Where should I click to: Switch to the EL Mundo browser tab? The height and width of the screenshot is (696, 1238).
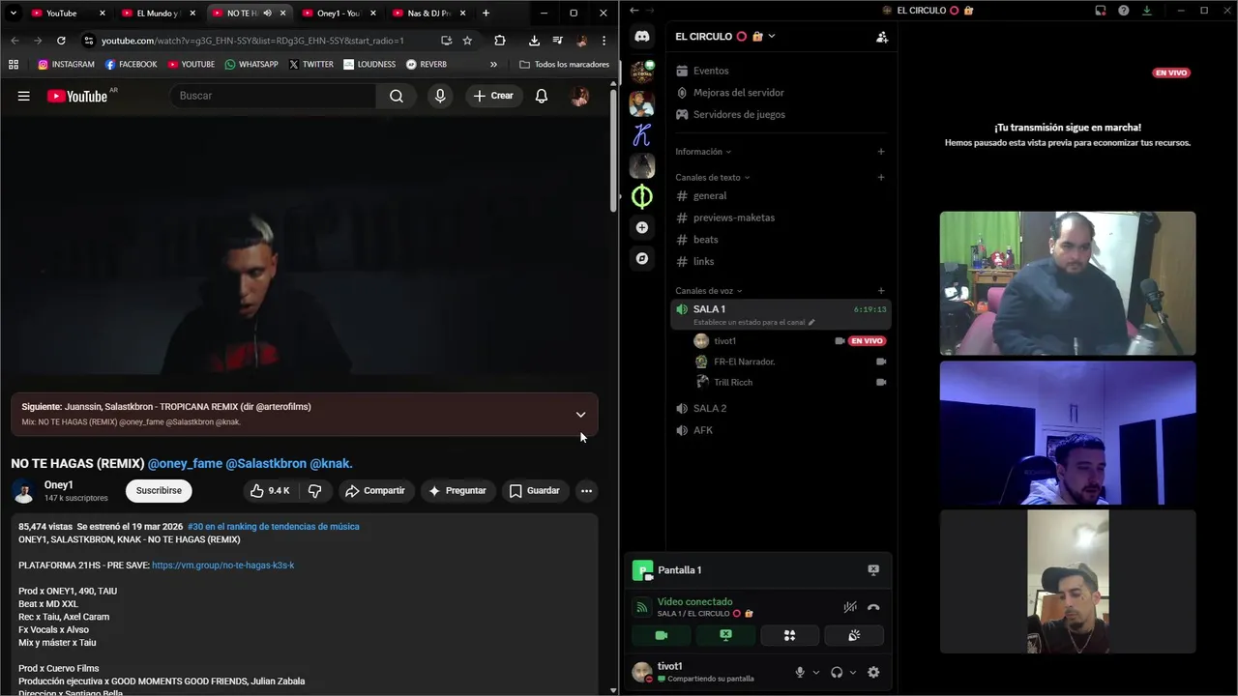pyautogui.click(x=158, y=14)
